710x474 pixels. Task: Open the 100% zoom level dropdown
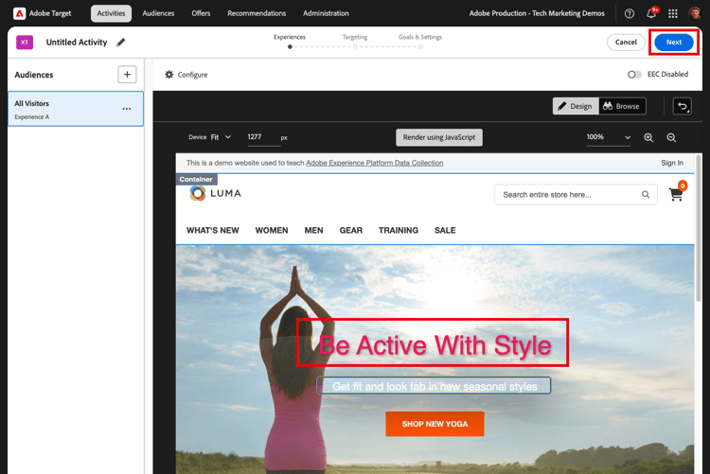point(608,137)
